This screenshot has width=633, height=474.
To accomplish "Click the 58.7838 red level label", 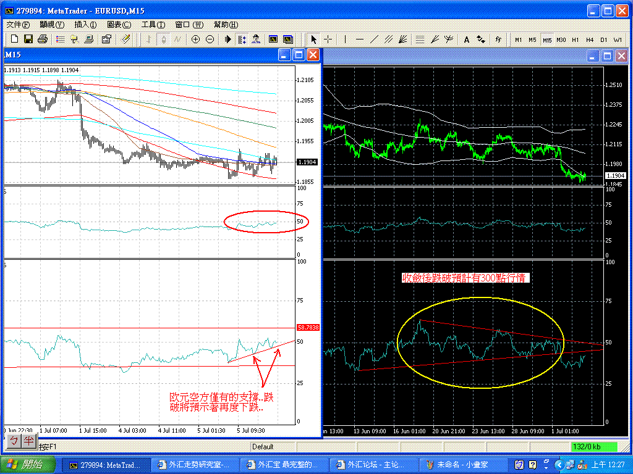I will click(x=308, y=328).
